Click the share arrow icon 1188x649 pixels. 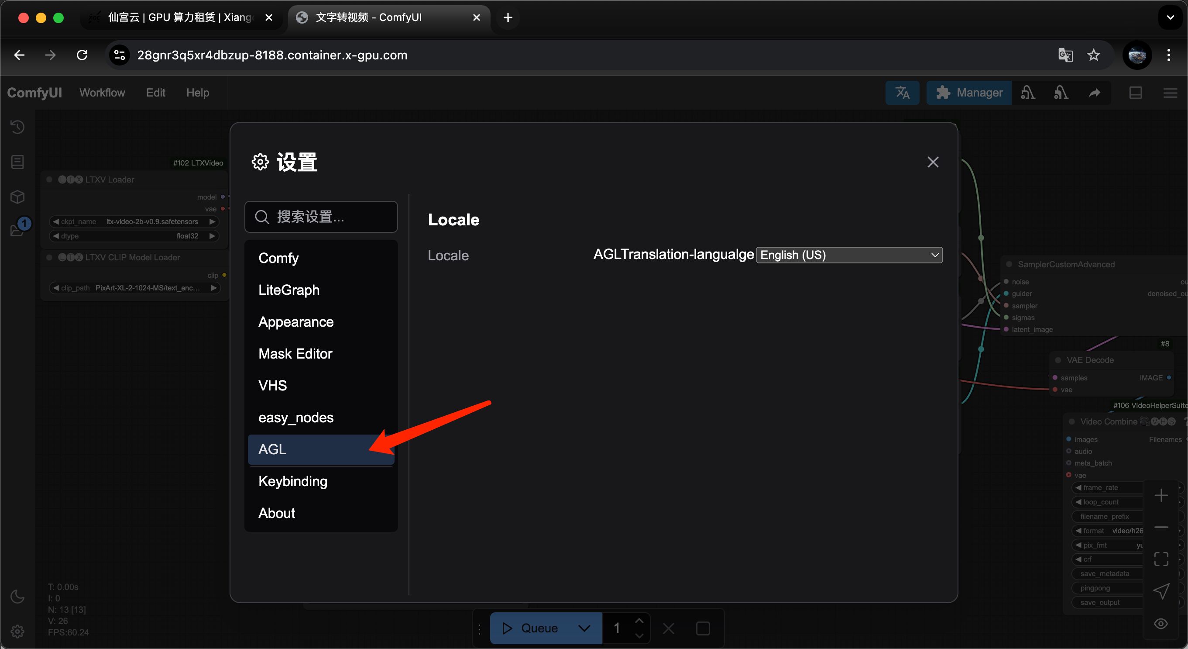coord(1094,93)
